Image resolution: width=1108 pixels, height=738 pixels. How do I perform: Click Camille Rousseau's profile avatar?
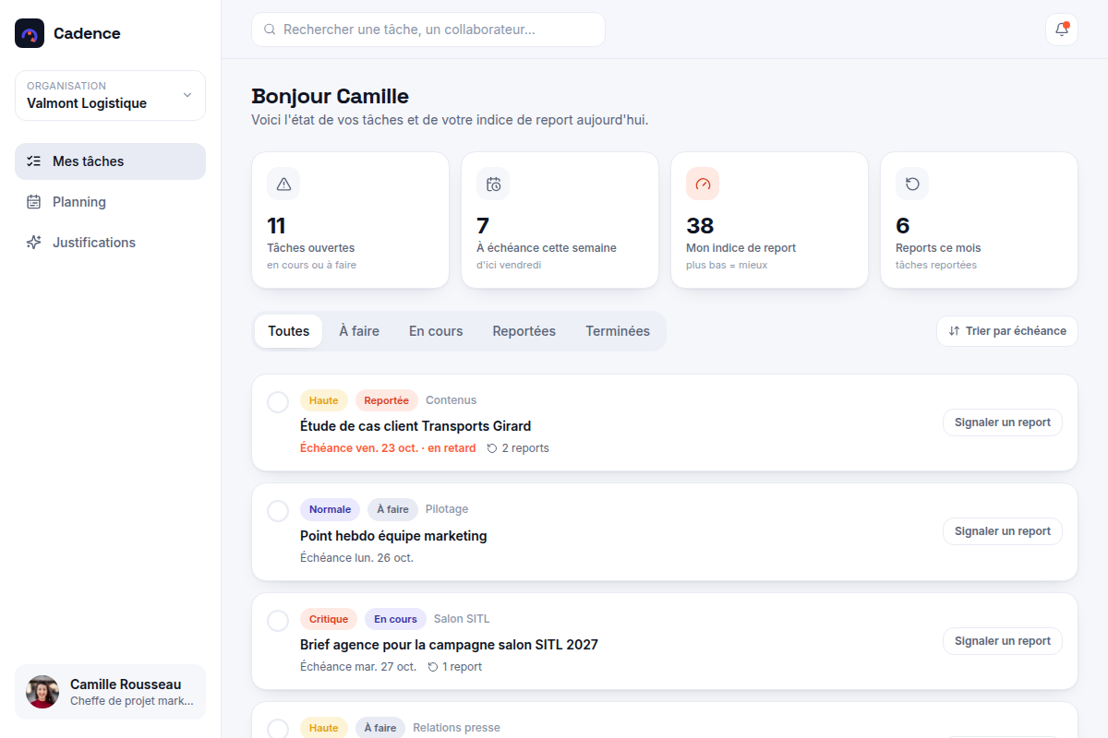42,692
